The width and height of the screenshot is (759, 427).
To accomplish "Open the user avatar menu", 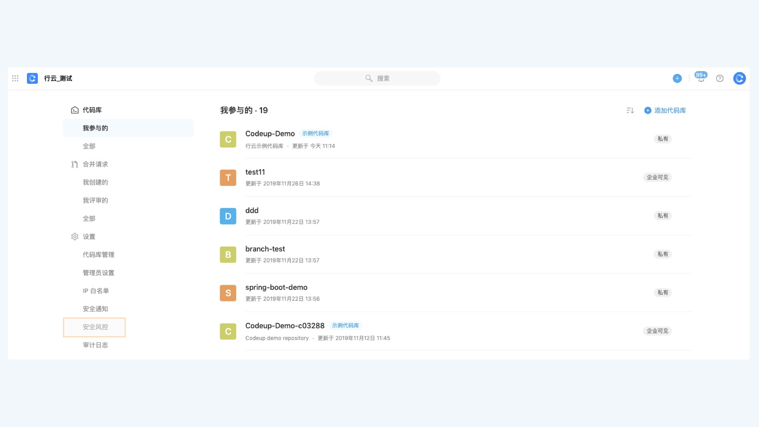I will [x=740, y=78].
